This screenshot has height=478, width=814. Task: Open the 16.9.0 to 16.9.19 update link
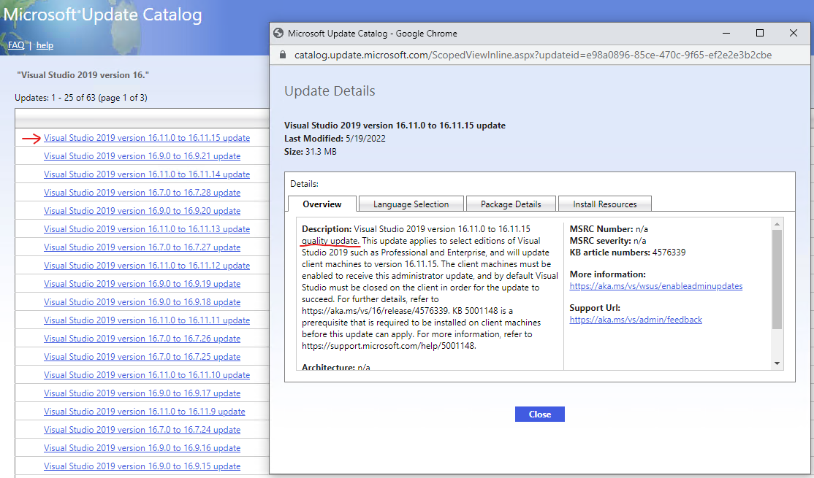(x=142, y=284)
